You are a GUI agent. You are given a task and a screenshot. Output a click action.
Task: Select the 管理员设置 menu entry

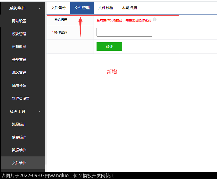coord(21,98)
